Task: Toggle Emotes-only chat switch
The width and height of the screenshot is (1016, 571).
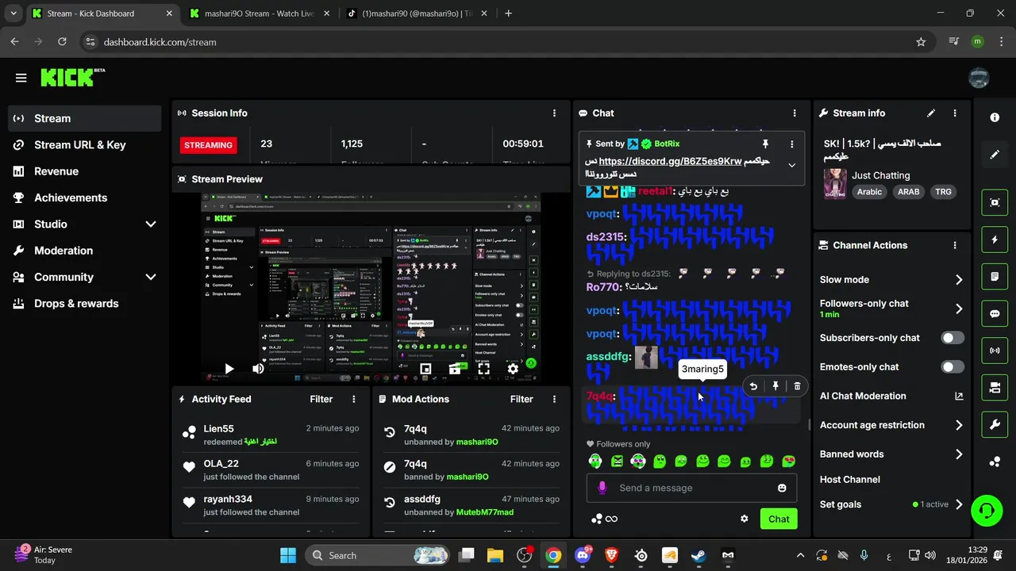Action: tap(952, 367)
